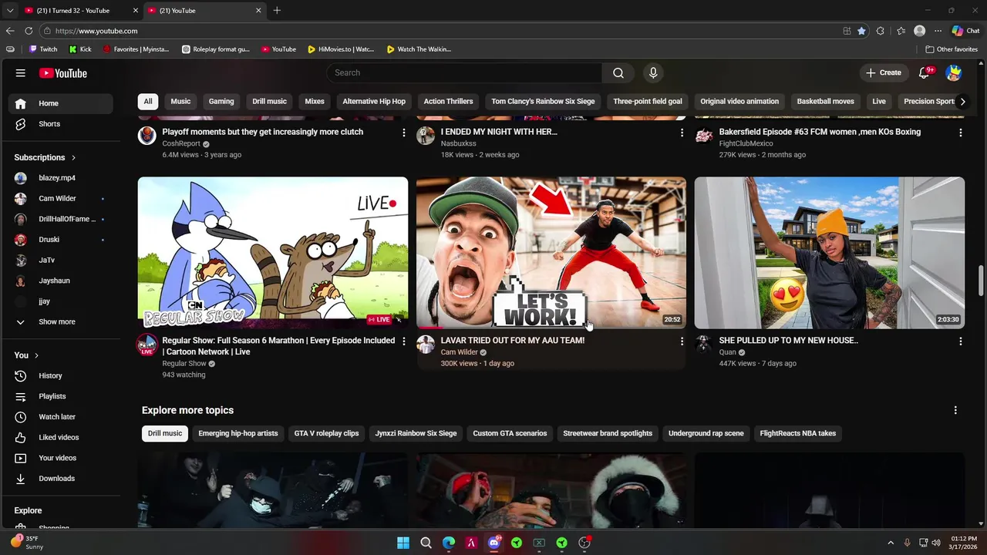
Task: Open a new browser tab
Action: [277, 11]
